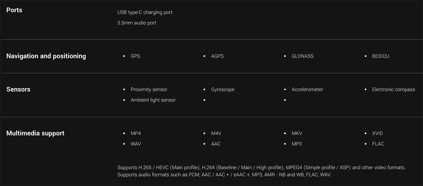Select the USB type-C charging port text
This screenshot has width=423, height=186.
pos(145,12)
